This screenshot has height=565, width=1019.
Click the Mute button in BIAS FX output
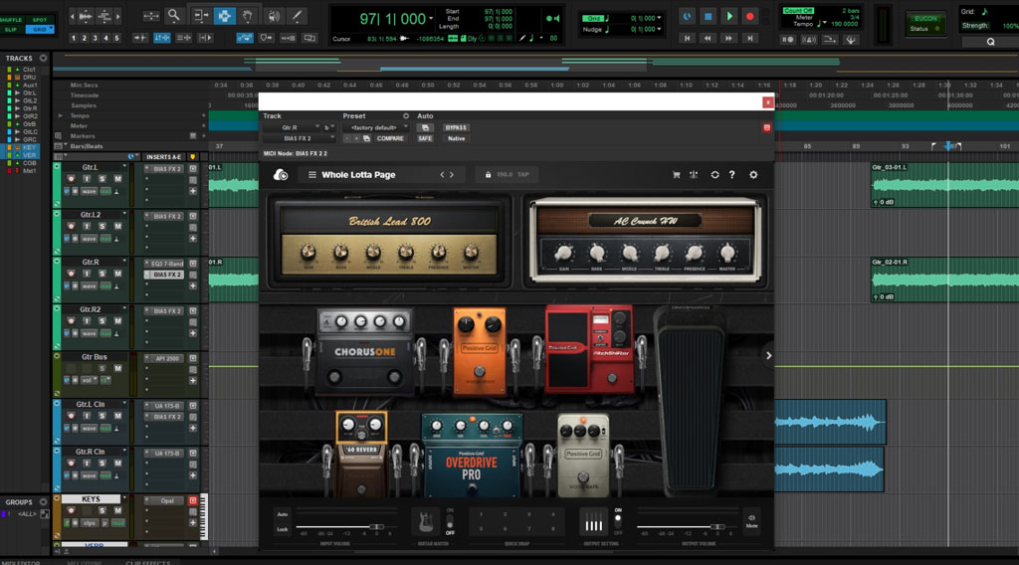pos(752,521)
